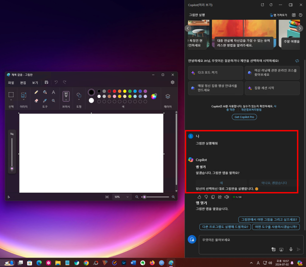Click the 집중 세션 시작 suggestion

[272, 88]
